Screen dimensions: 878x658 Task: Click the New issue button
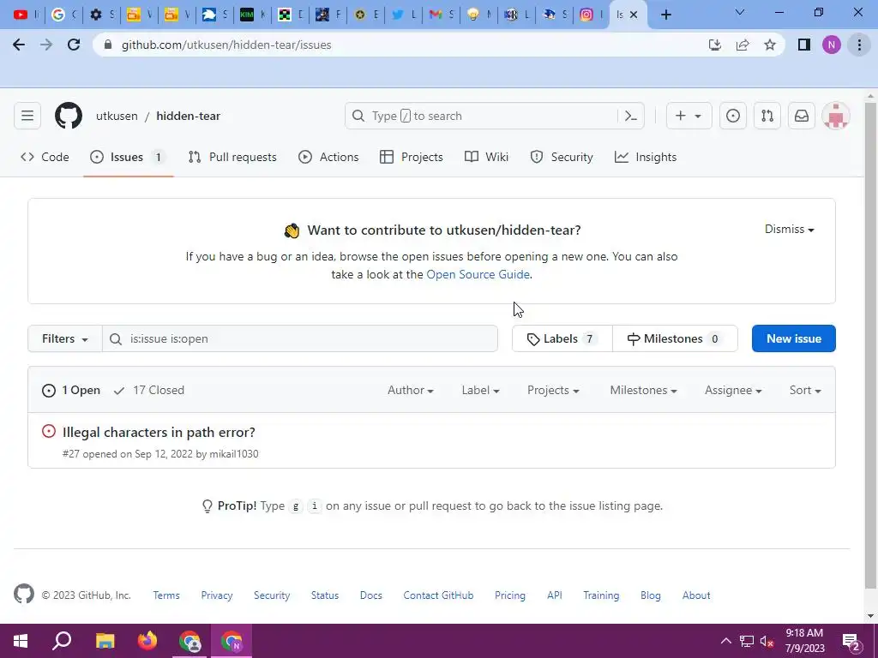[x=793, y=338]
